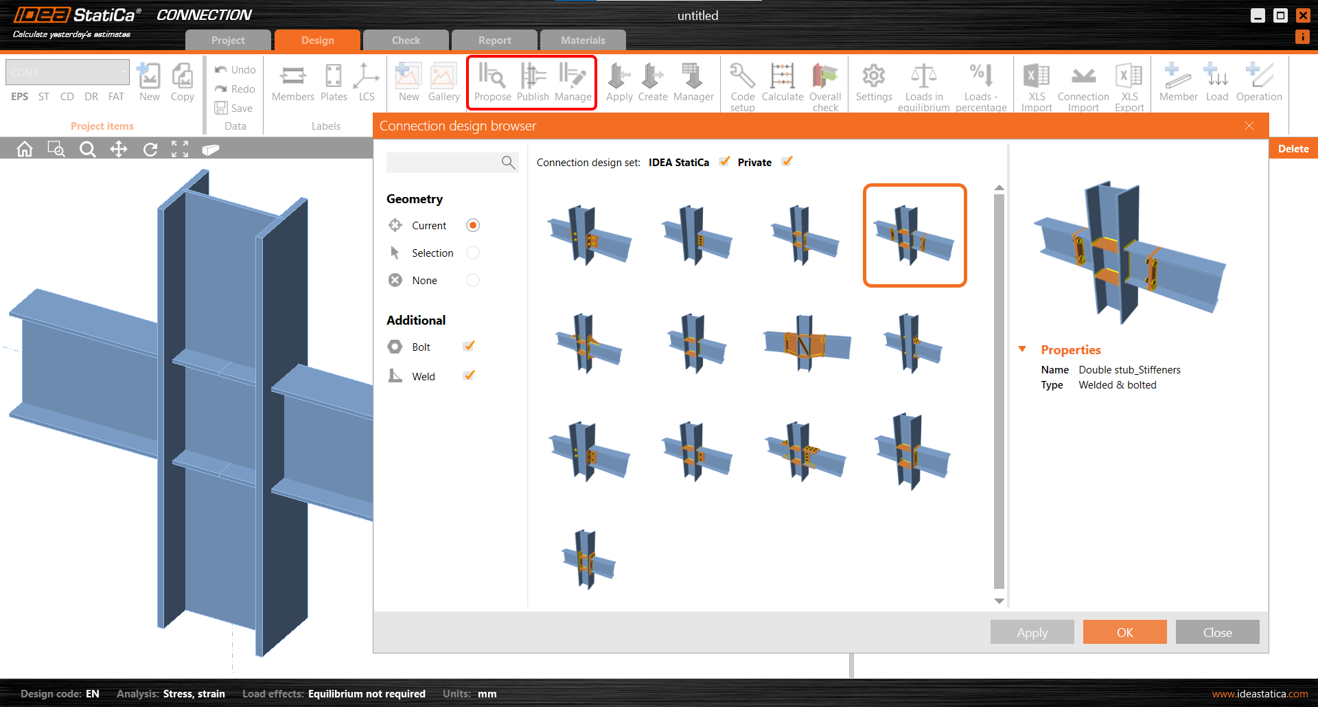This screenshot has height=707, width=1318.
Task: Open the Check ribbon tab
Action: (406, 40)
